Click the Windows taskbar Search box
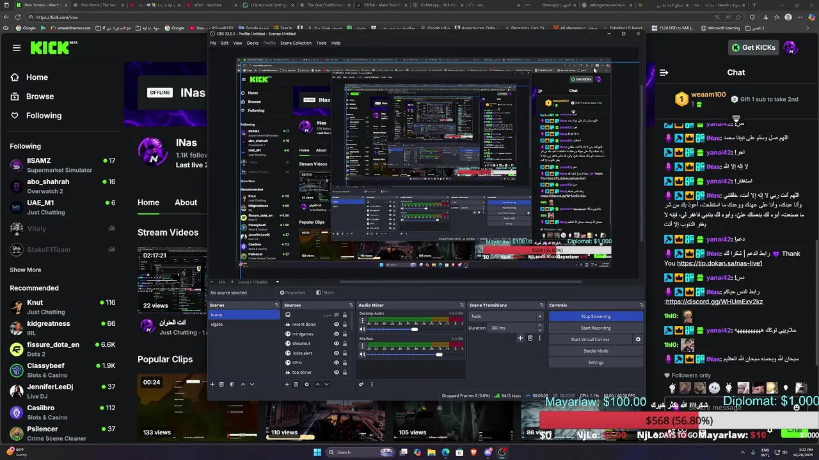Viewport: 819px width, 460px height. click(360, 452)
